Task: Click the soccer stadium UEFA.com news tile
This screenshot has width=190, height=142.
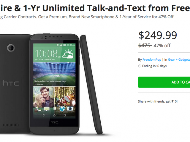Action: pyautogui.click(x=54, y=75)
